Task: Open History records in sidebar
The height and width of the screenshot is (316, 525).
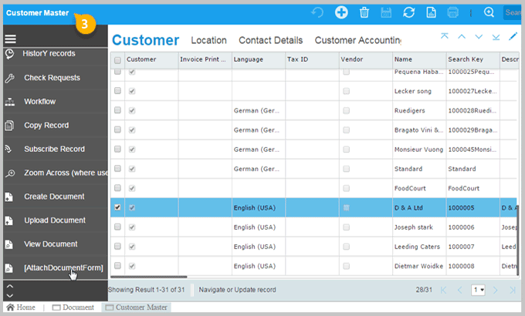Action: tap(49, 53)
